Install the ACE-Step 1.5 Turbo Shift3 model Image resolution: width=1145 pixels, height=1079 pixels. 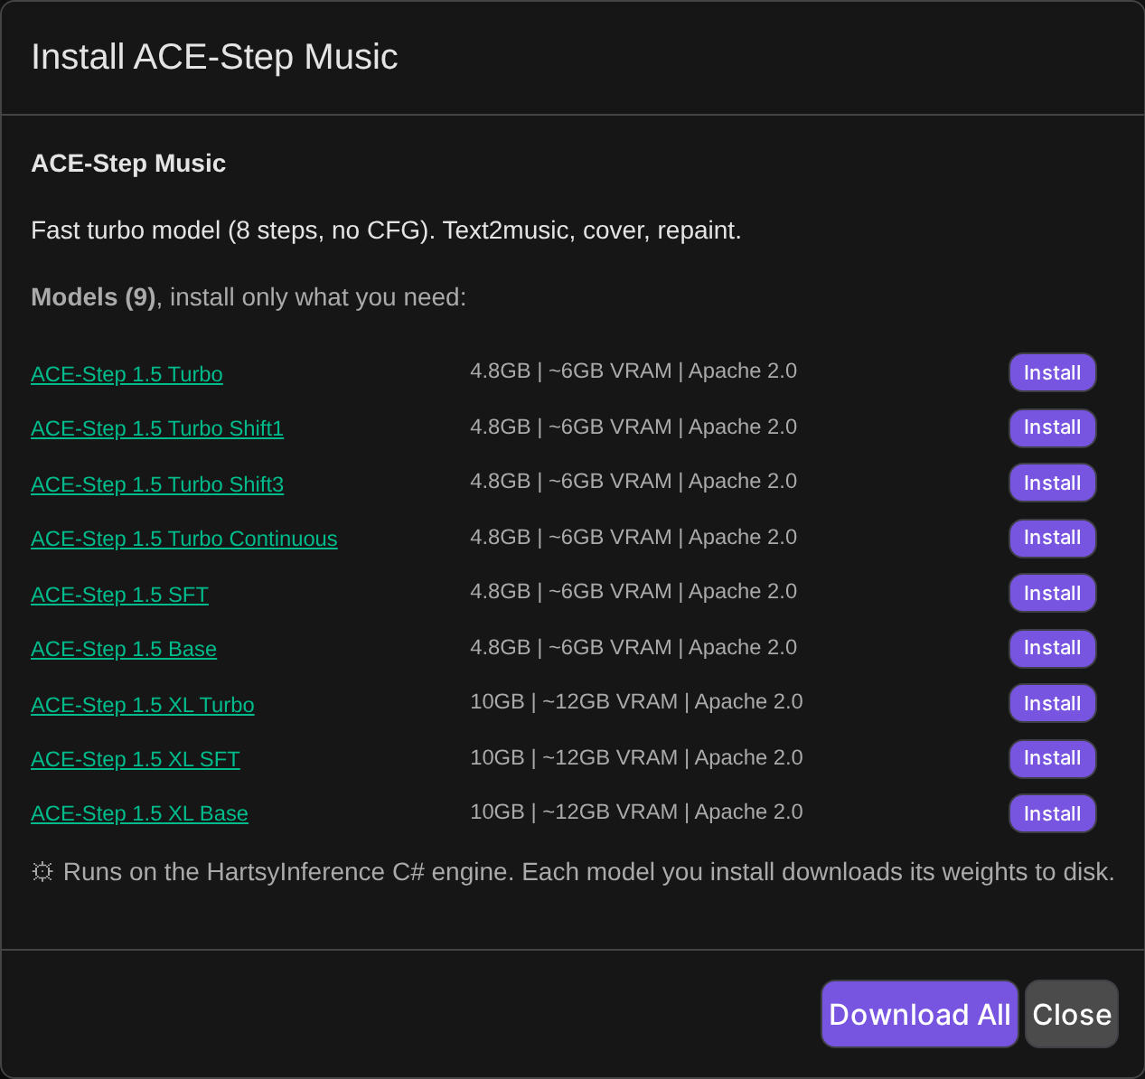click(1052, 483)
